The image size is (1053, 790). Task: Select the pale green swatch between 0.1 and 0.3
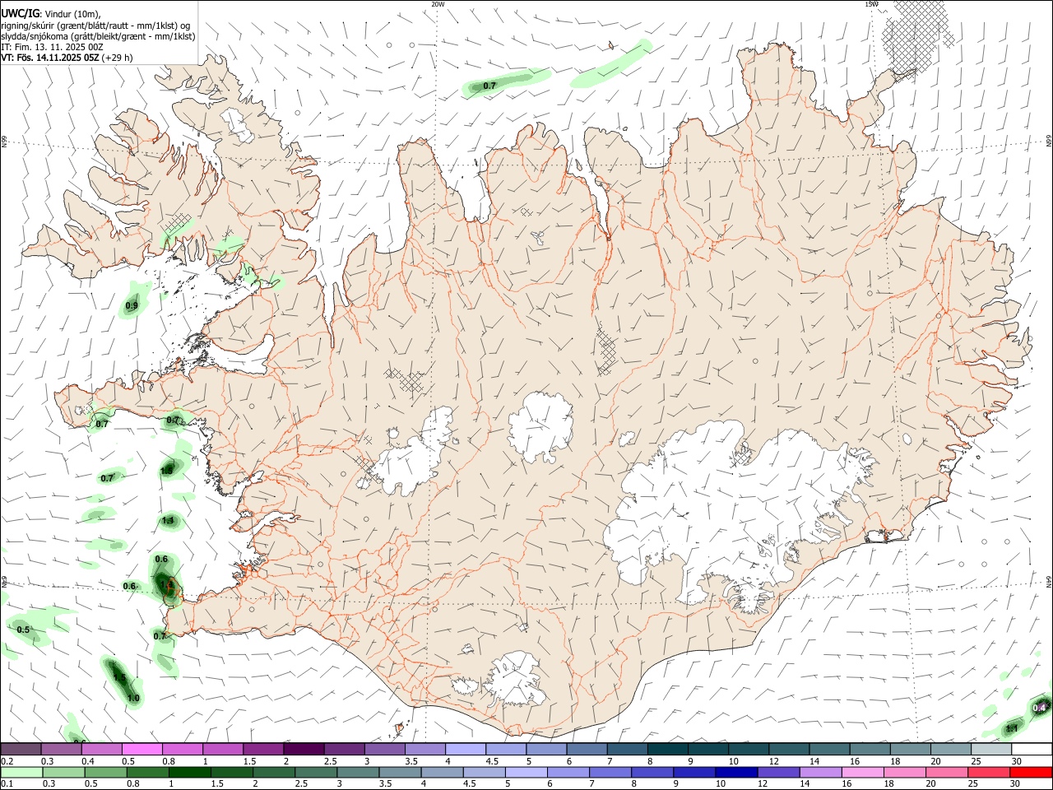[22, 773]
